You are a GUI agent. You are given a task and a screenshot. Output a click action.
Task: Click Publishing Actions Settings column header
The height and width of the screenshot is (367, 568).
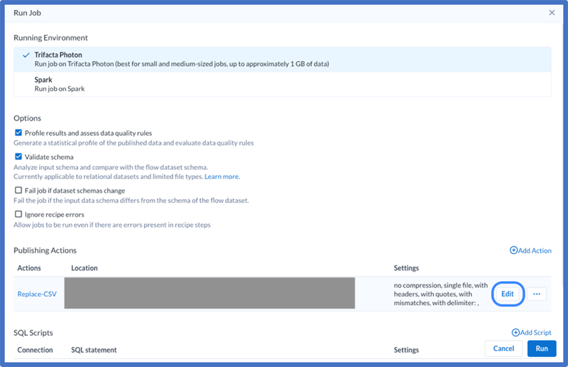407,268
